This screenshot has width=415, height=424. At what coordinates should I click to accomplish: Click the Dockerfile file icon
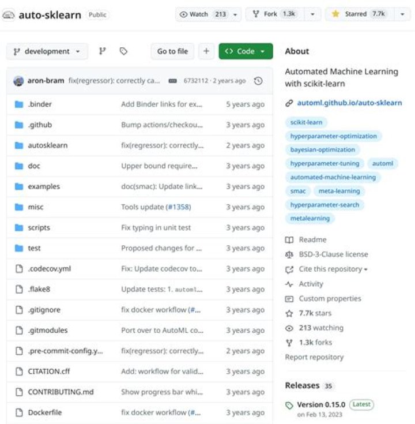coord(19,412)
